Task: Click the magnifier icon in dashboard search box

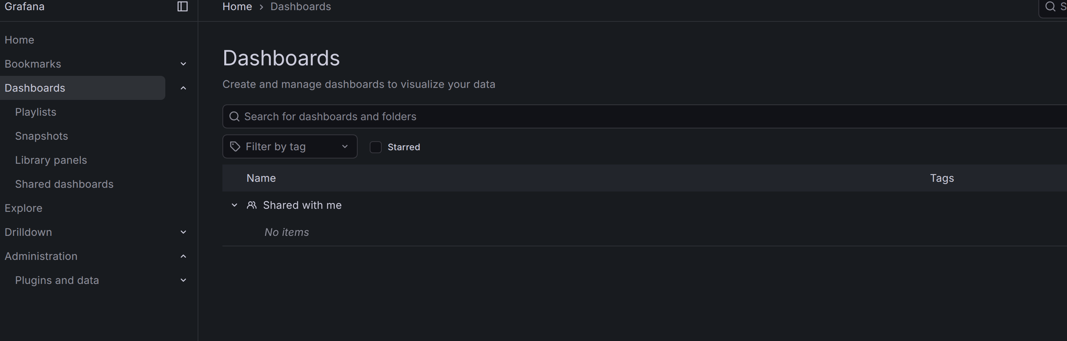Action: click(x=234, y=117)
